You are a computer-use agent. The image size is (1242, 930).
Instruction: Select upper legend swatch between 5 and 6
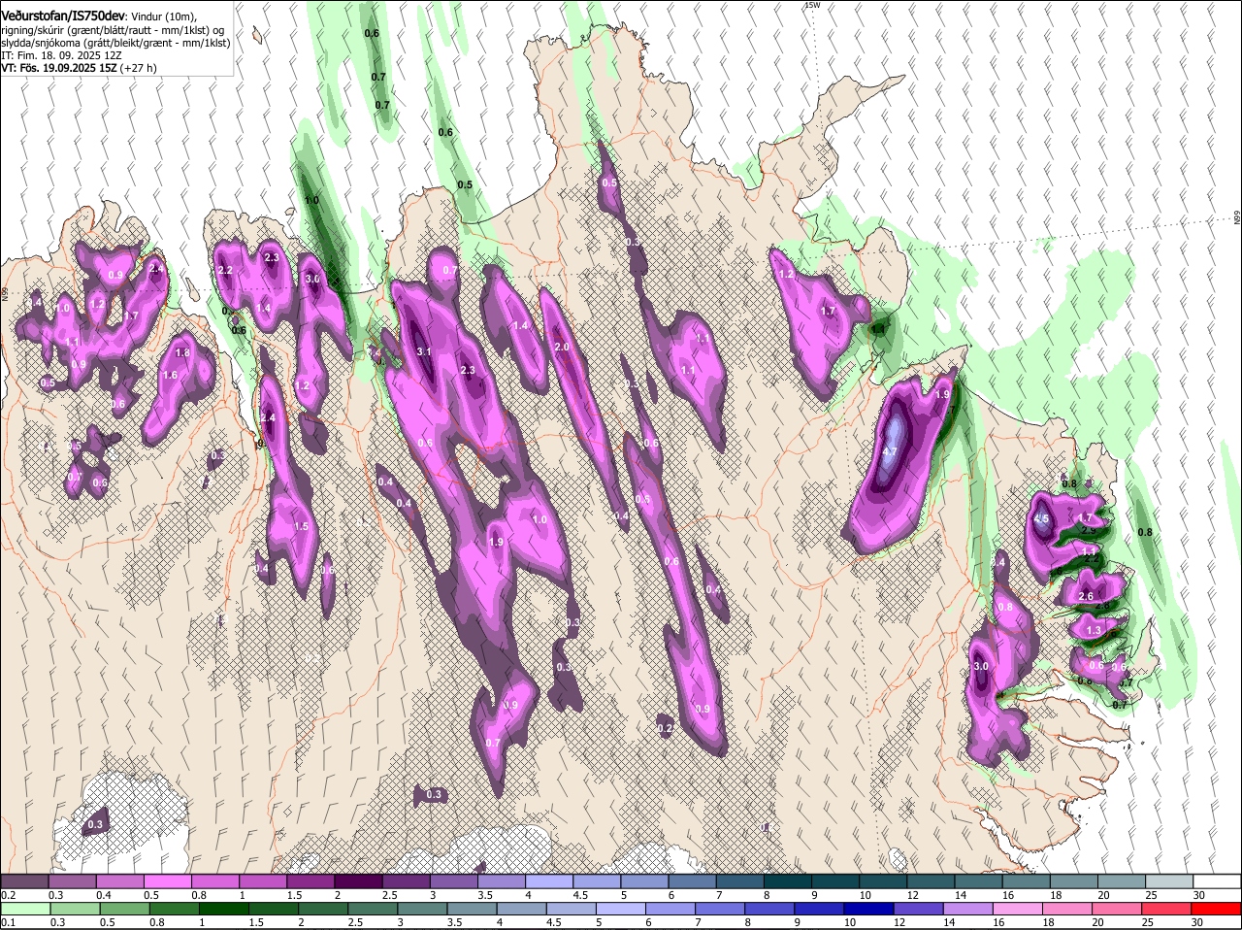[643, 881]
